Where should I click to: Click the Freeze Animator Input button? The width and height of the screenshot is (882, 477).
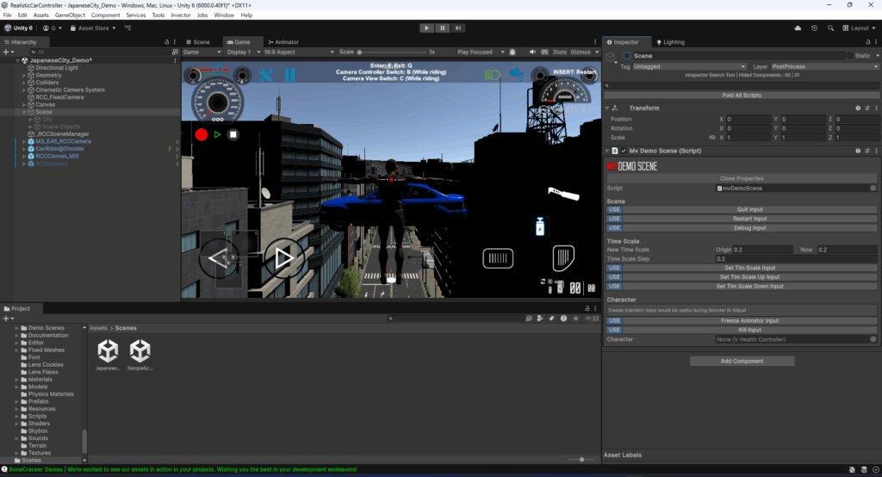pos(750,320)
